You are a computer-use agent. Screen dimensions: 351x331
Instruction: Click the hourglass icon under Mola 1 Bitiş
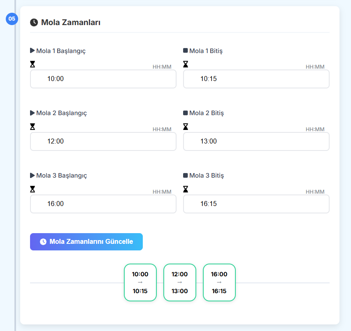pyautogui.click(x=186, y=64)
